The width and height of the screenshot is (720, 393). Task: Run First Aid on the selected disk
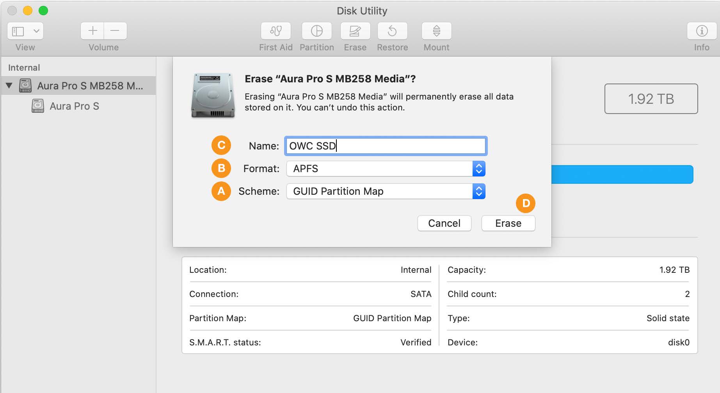click(x=276, y=31)
